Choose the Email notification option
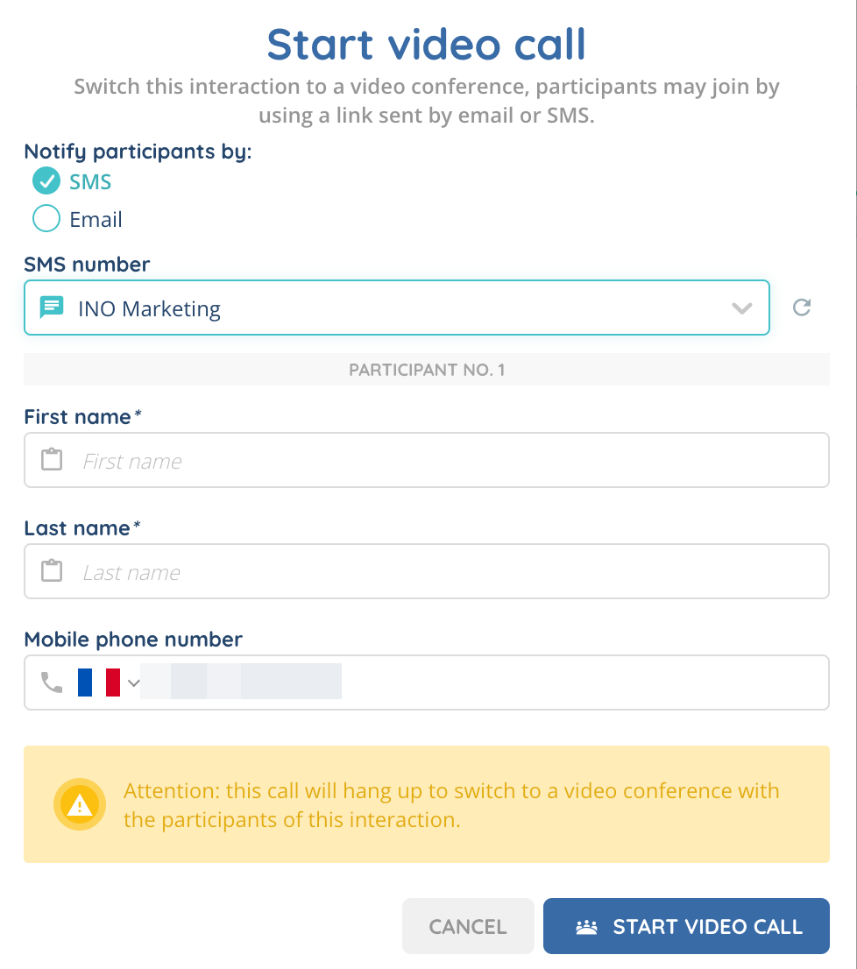The height and width of the screenshot is (969, 857). pyautogui.click(x=46, y=219)
